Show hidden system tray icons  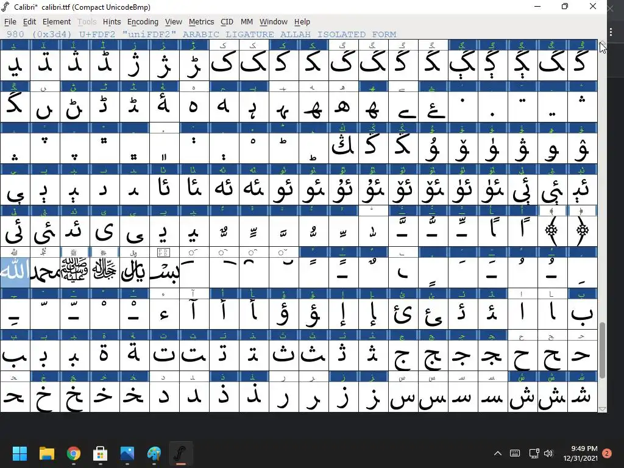[498, 453]
